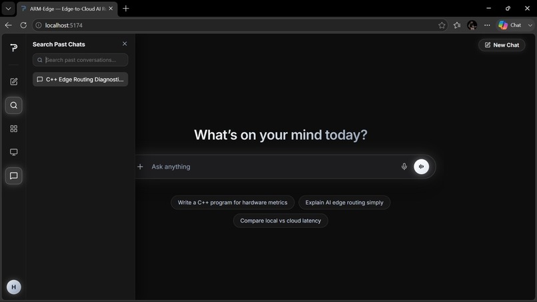Viewport: 537px width, 302px height.
Task: Focus the Ask anything input
Action: tap(273, 167)
